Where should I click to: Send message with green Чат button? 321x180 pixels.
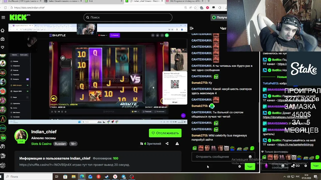[250, 166]
